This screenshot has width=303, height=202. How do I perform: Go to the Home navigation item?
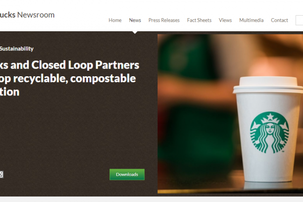[x=115, y=20]
